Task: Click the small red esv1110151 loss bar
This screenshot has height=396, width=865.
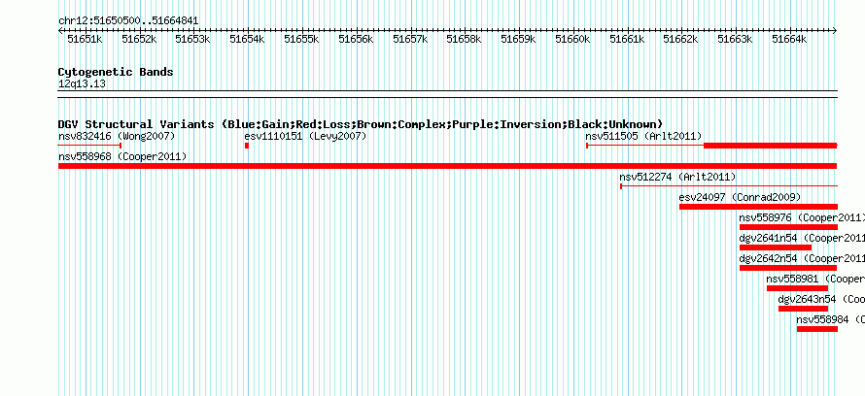Action: 247,146
